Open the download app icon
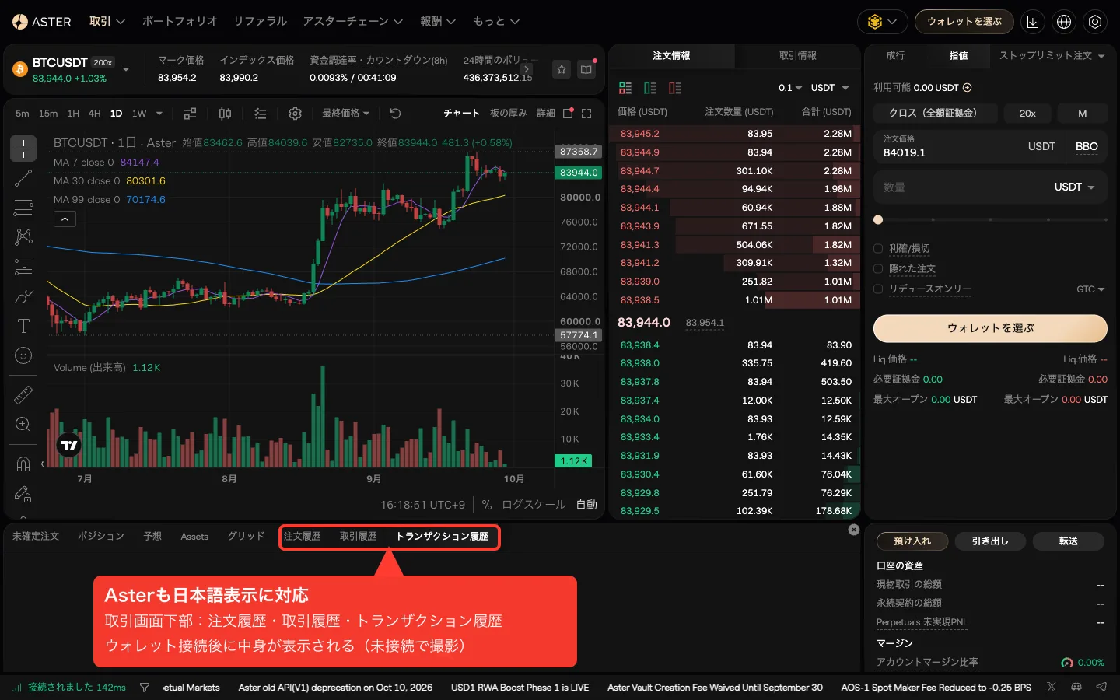Screen dimensions: 1120x700 pyautogui.click(x=1033, y=22)
